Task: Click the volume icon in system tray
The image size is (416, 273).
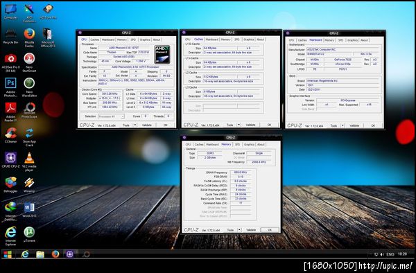Action: coord(382,254)
